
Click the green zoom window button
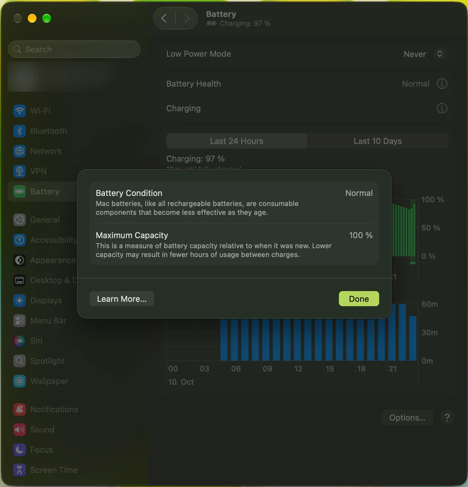click(x=47, y=19)
